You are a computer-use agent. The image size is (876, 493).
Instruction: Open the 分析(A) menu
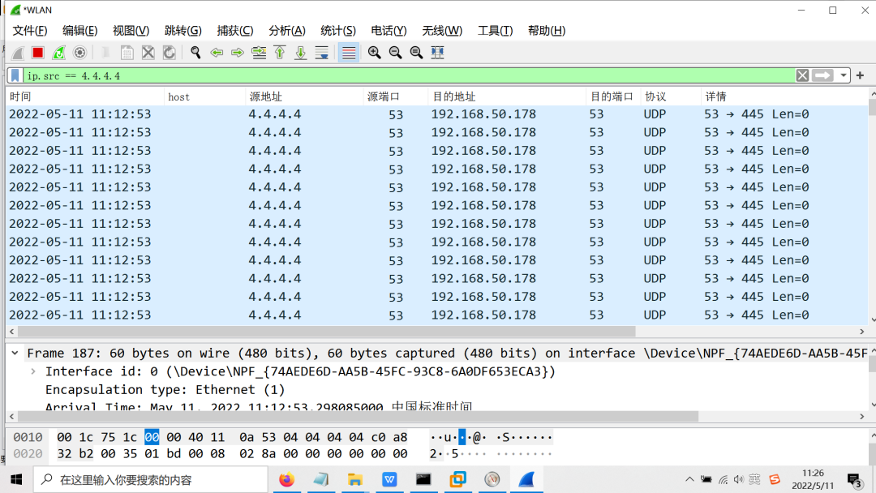(286, 31)
